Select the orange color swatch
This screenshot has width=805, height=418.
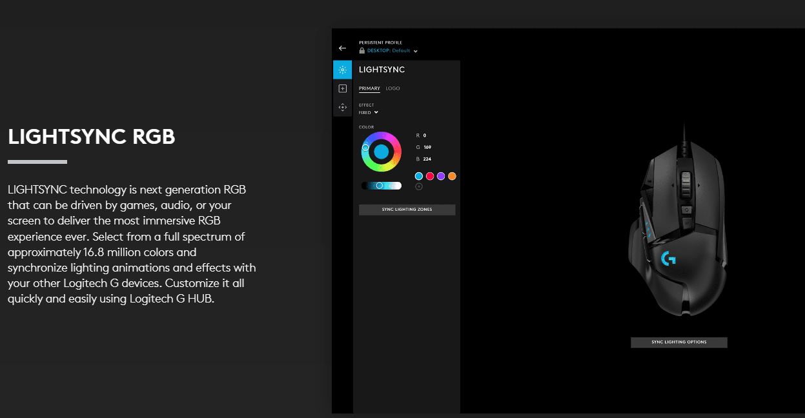point(452,176)
